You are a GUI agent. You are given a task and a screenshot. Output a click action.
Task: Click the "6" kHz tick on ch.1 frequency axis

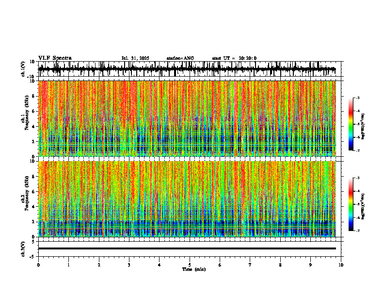tap(33, 111)
